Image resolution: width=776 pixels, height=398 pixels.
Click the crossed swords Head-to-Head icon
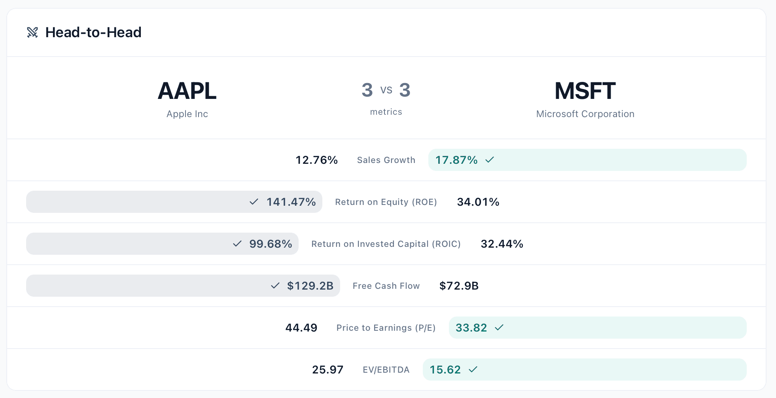tap(32, 32)
